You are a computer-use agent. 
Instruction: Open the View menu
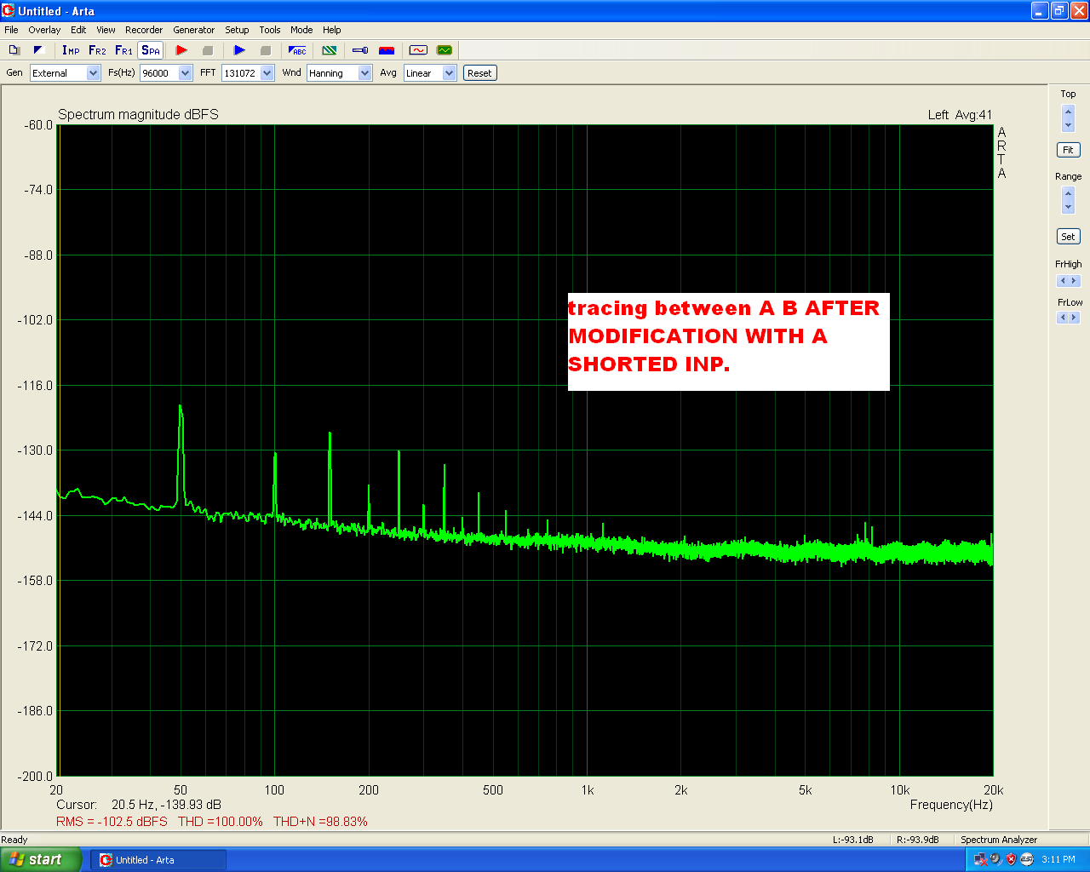point(106,30)
